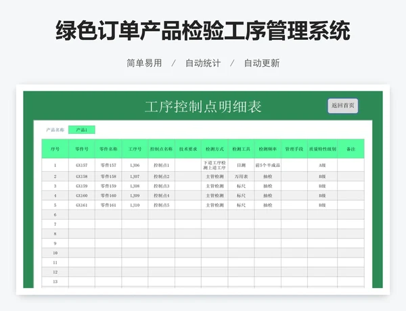This screenshot has height=311, width=406.
Task: Select cell GX158
Action: [82, 176]
